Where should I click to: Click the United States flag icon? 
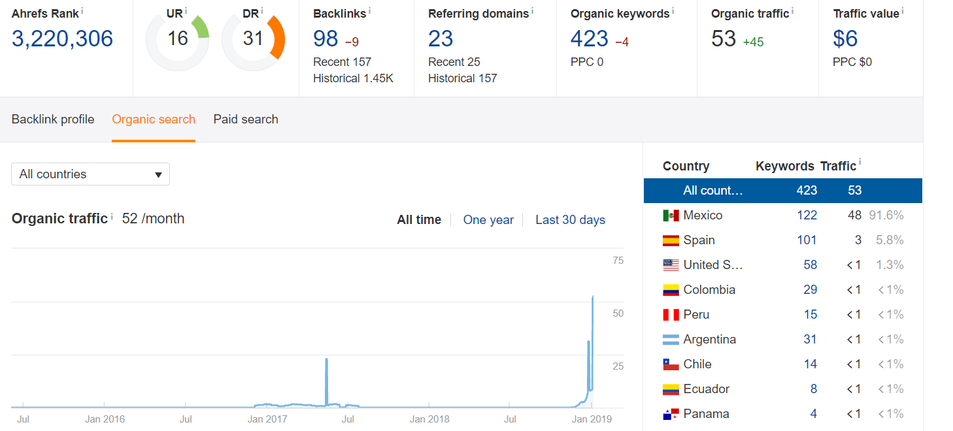pos(671,265)
